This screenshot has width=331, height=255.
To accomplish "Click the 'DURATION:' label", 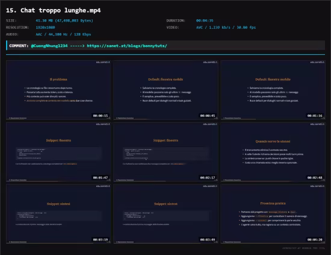I will (176, 20).
